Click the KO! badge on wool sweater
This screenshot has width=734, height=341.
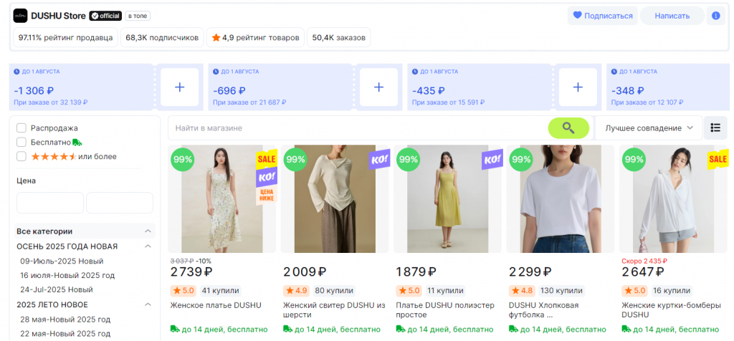(x=380, y=160)
